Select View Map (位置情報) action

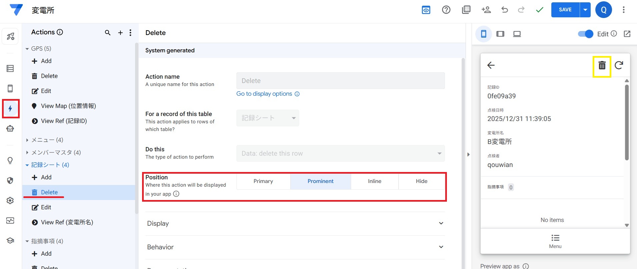68,106
